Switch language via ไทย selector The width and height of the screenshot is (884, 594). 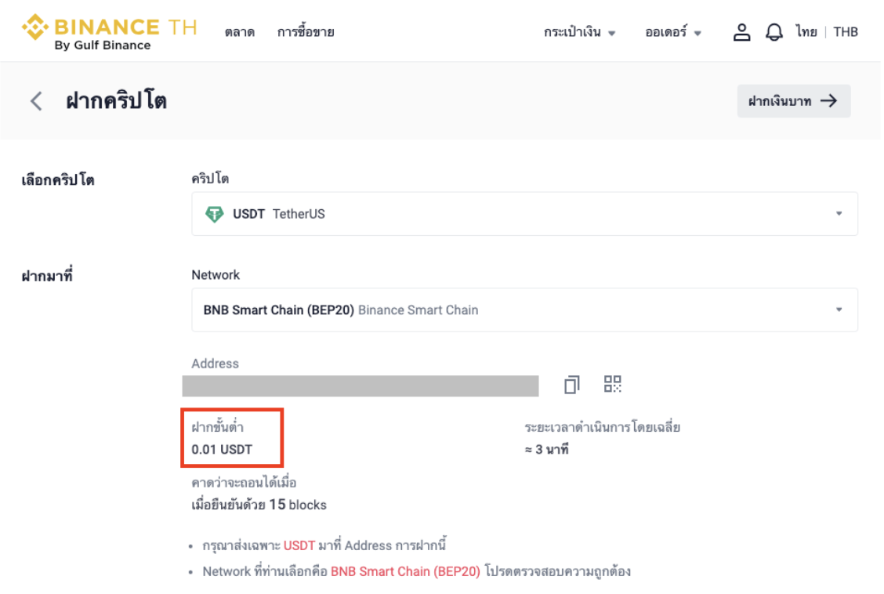point(806,32)
